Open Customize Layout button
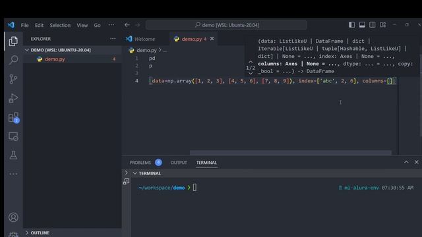422x237 pixels. [382, 25]
